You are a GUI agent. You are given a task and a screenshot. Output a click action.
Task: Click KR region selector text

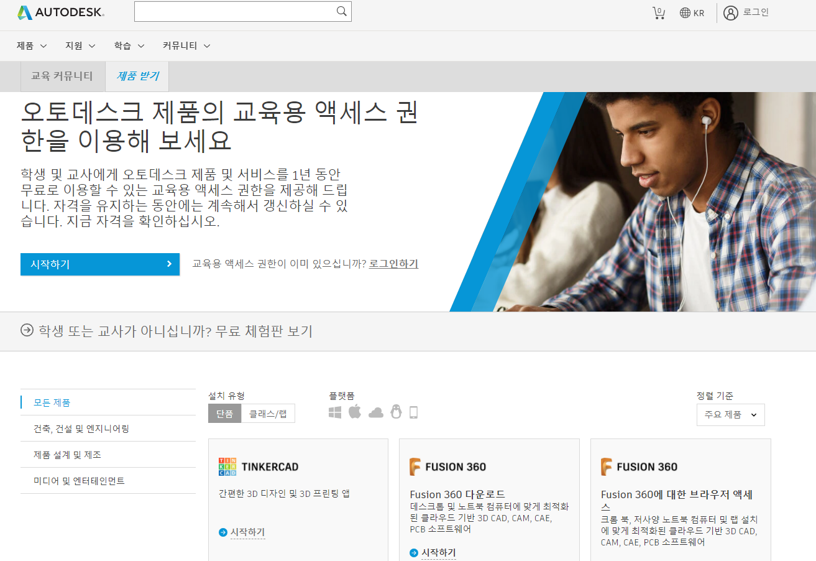tap(699, 13)
